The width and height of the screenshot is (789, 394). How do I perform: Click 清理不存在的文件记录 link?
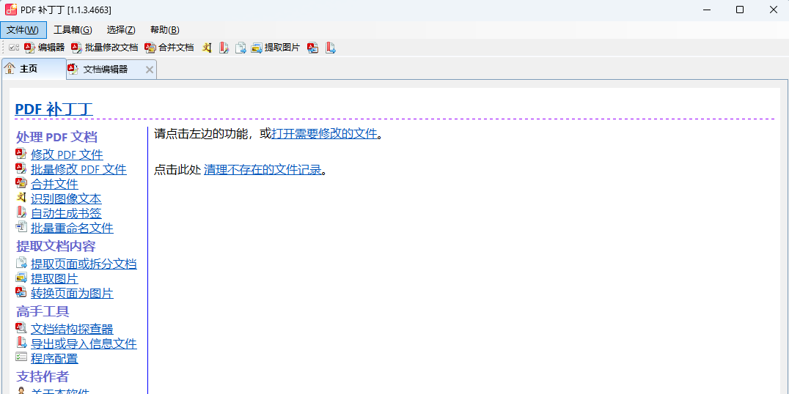[263, 170]
